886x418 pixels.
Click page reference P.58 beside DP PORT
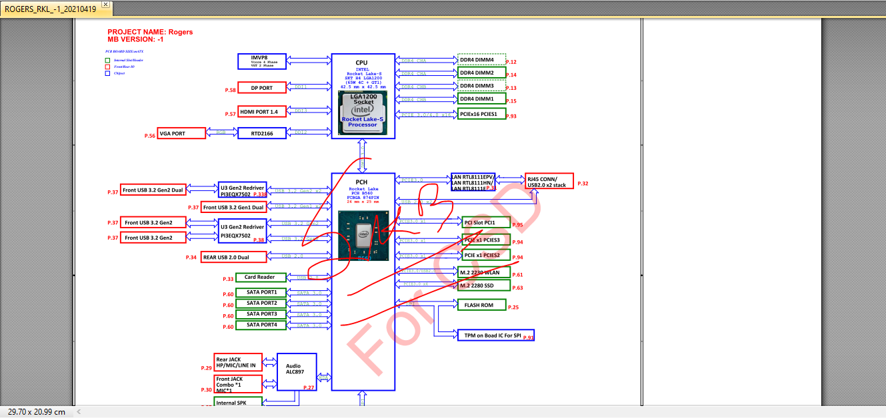pos(231,90)
